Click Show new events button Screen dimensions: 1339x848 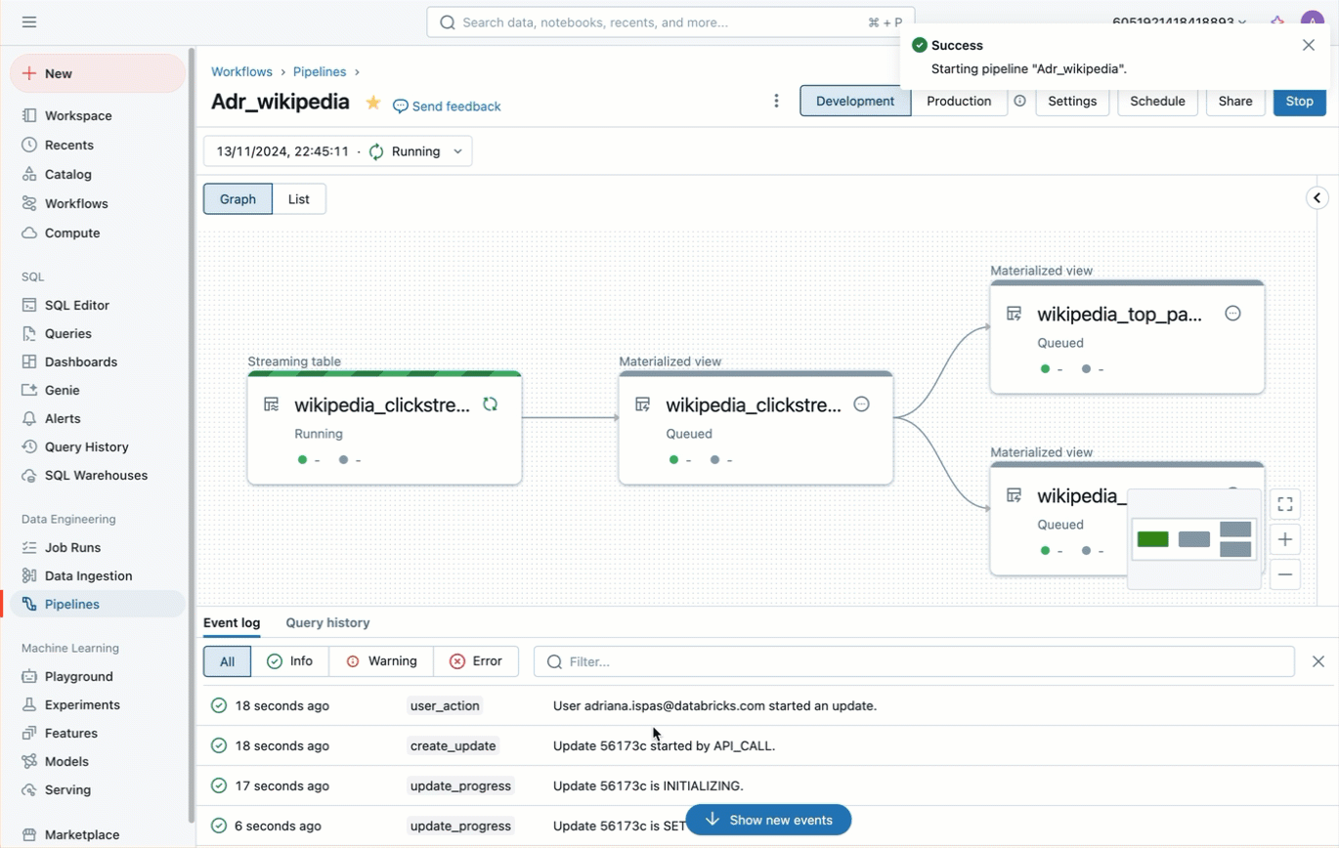[x=768, y=820]
